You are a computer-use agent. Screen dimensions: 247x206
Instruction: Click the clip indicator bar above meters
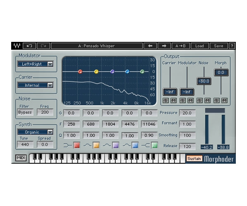tap(215, 110)
